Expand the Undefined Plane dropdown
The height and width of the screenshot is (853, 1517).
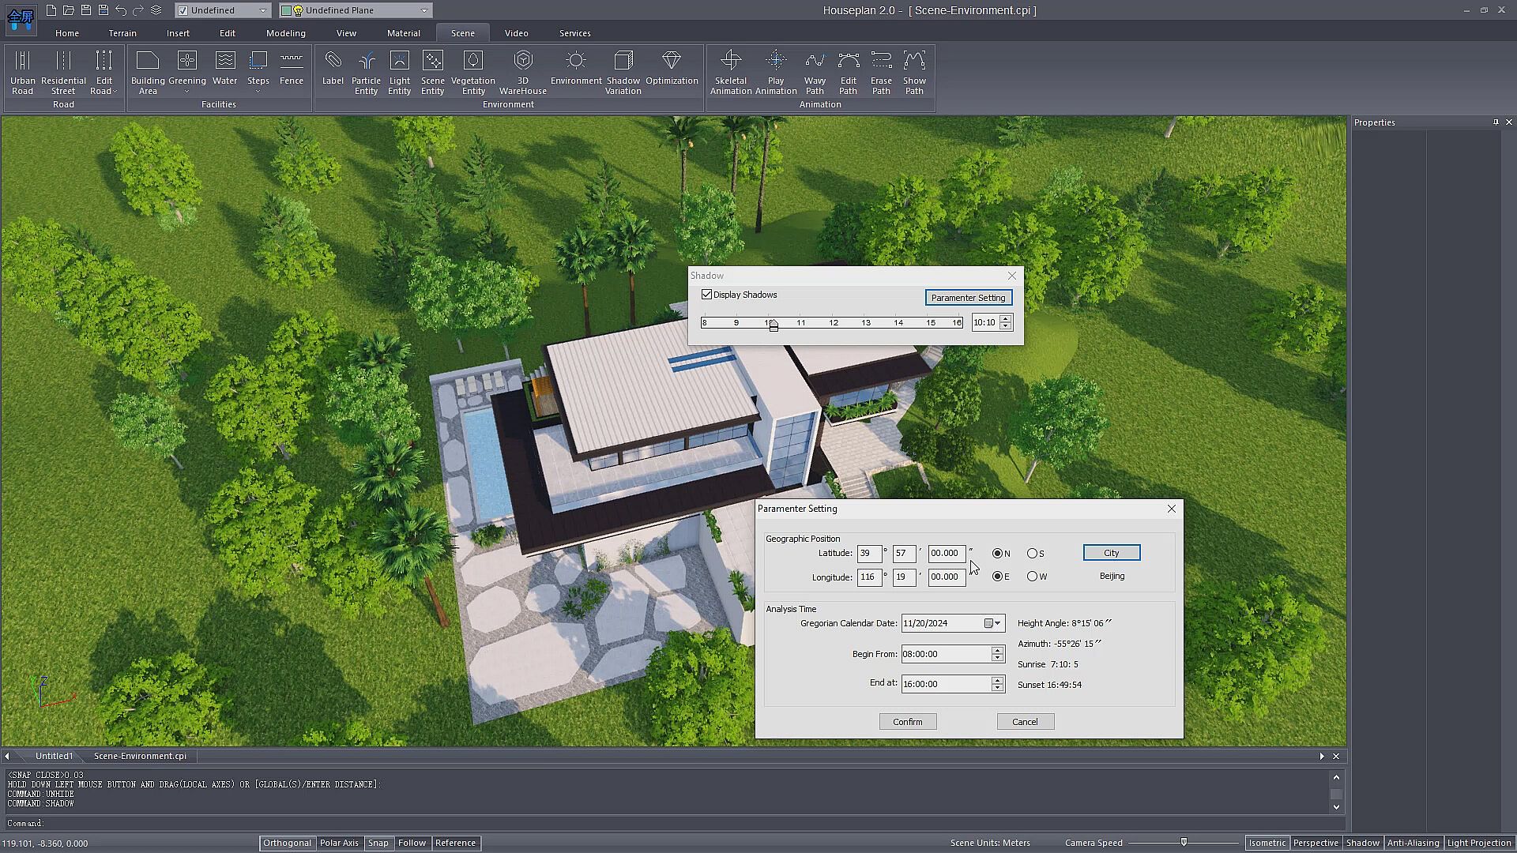[x=423, y=10]
